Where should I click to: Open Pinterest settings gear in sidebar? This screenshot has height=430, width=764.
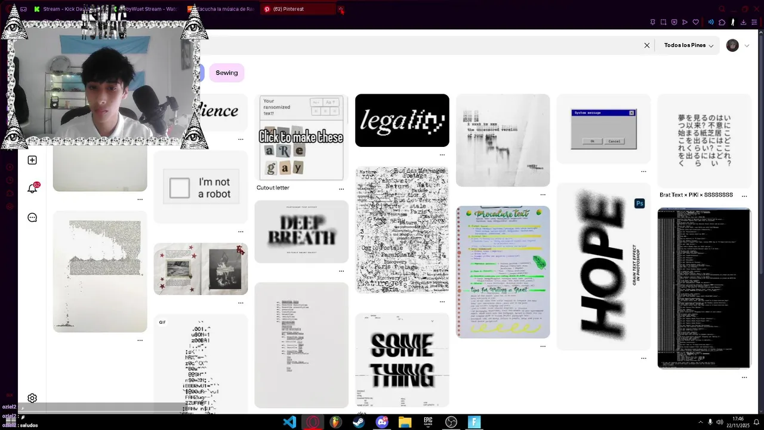tap(32, 398)
